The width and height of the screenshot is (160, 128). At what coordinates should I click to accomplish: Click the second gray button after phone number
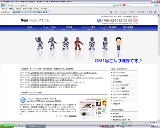[x=130, y=21]
